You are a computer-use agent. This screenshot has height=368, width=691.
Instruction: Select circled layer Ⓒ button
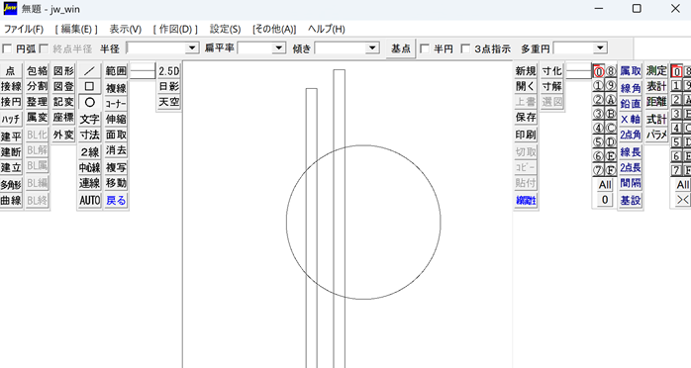pyautogui.click(x=611, y=128)
